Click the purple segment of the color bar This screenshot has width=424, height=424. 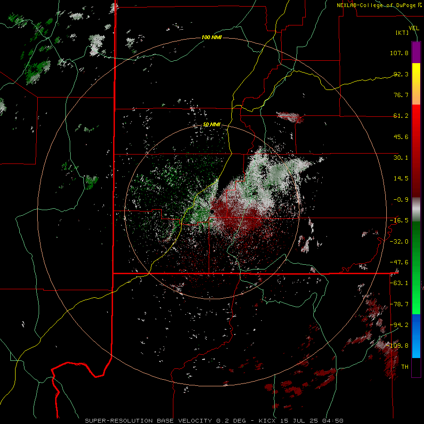click(416, 52)
